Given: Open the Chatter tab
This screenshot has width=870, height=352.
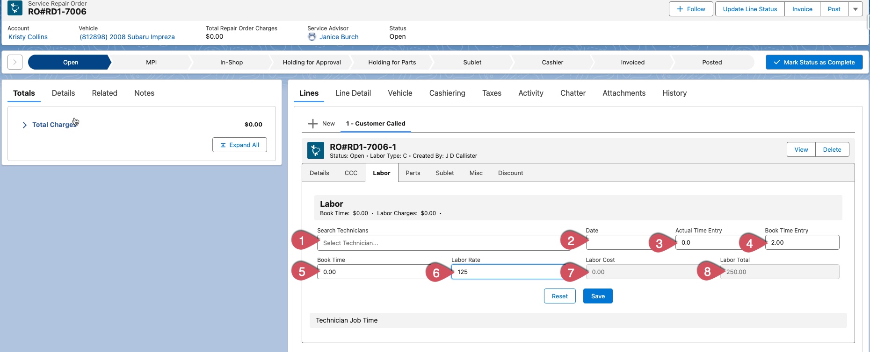Looking at the screenshot, I should (x=573, y=93).
